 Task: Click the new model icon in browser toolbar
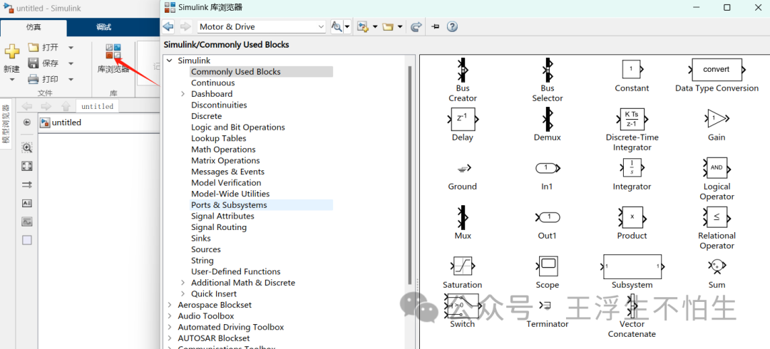coord(364,26)
